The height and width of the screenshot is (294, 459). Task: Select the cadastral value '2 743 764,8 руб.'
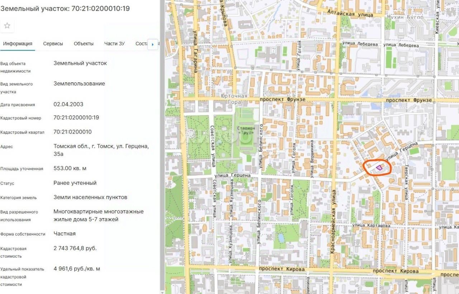[75, 248]
